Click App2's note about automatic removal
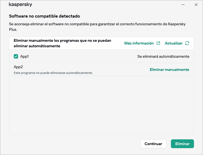Screen dimensions: 203x155 pyautogui.click(x=53, y=73)
